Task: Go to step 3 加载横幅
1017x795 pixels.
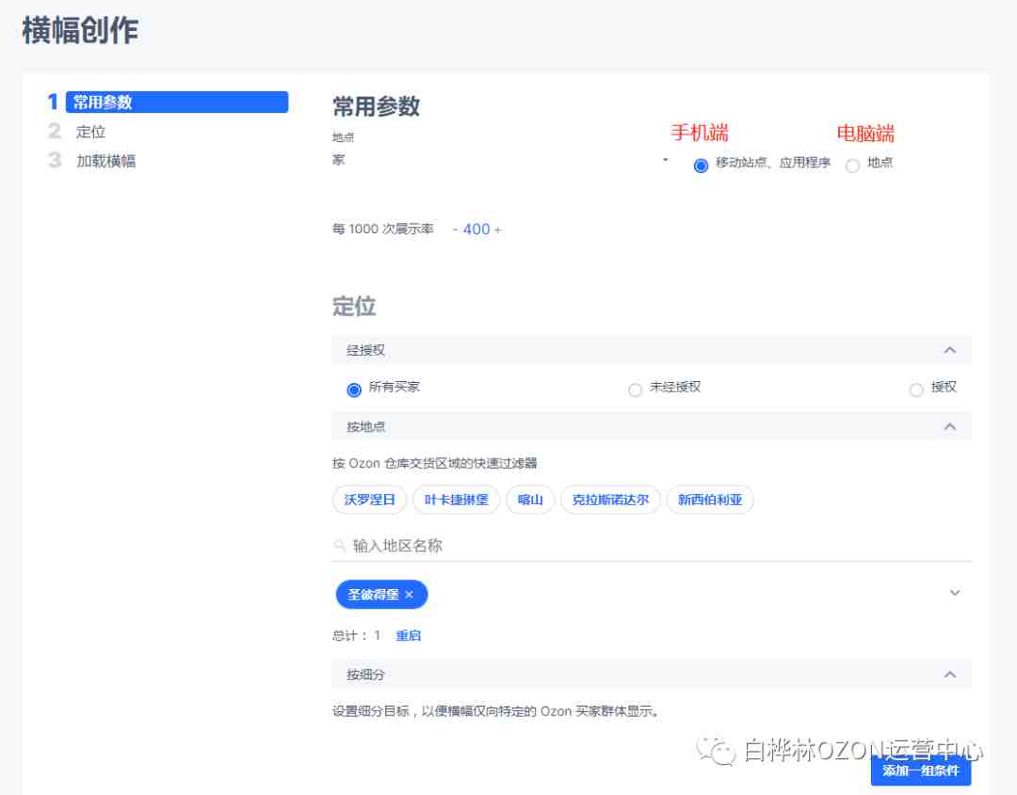Action: pyautogui.click(x=105, y=161)
